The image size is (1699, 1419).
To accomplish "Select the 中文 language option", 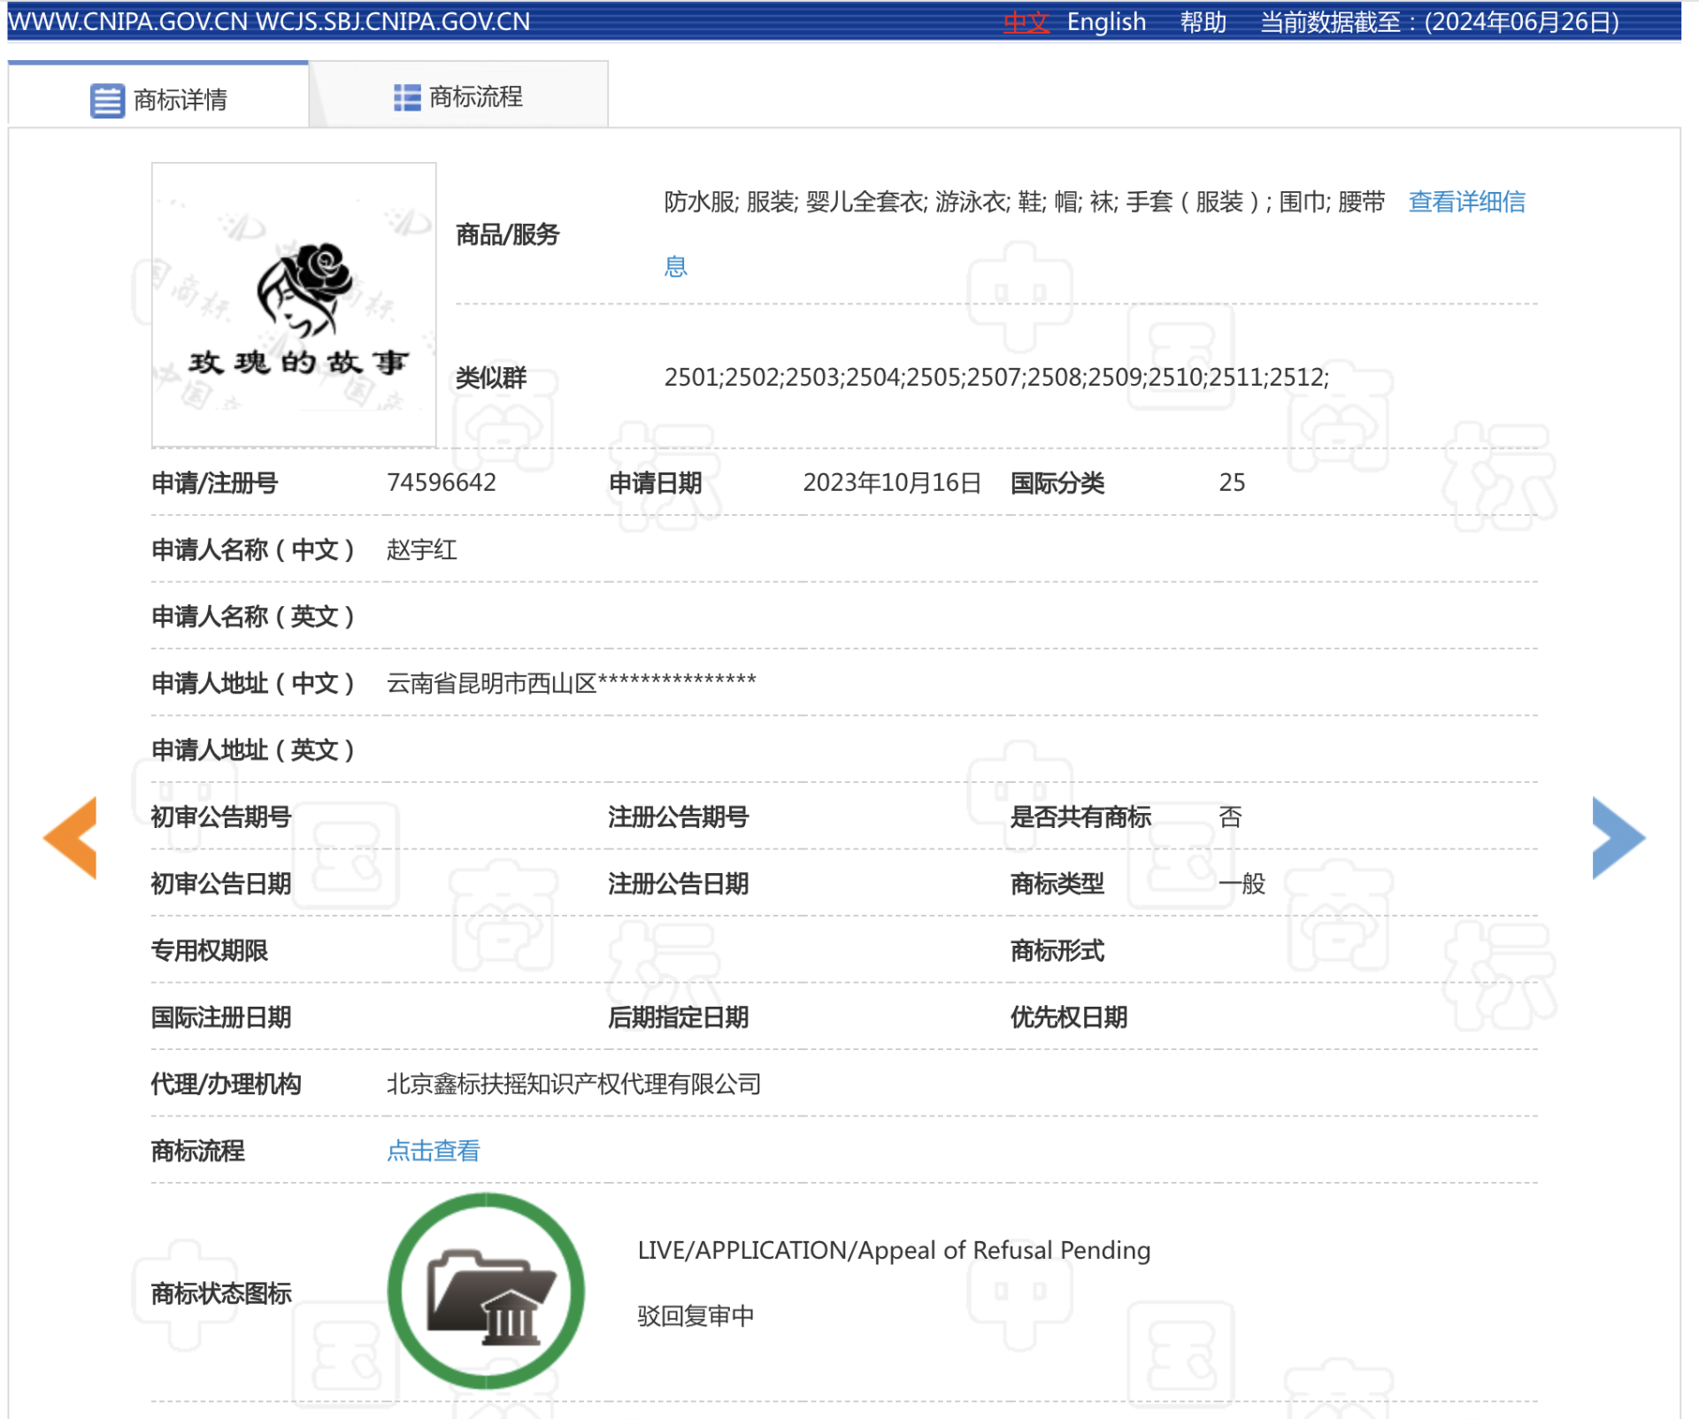I will click(x=1025, y=22).
